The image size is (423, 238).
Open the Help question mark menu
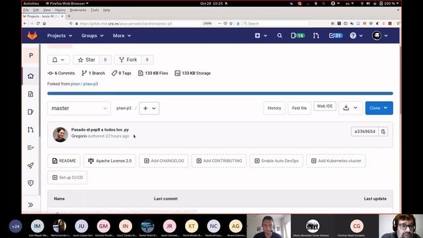(356, 36)
